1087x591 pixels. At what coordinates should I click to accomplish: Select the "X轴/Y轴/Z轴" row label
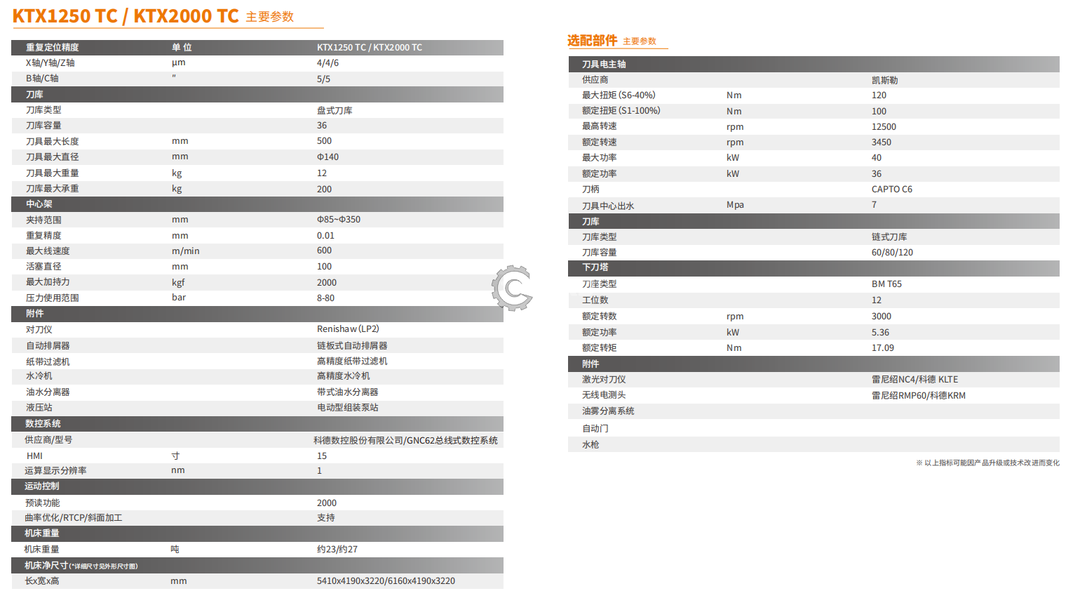click(x=50, y=63)
